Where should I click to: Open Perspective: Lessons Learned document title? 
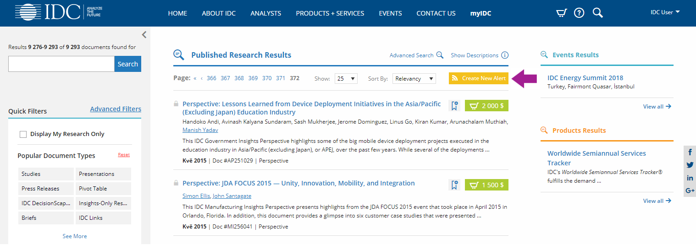point(312,108)
